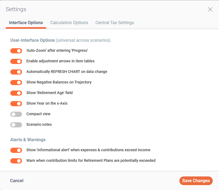Cancel the settings changes
Screen dimensions: 219x190
(x=17, y=181)
